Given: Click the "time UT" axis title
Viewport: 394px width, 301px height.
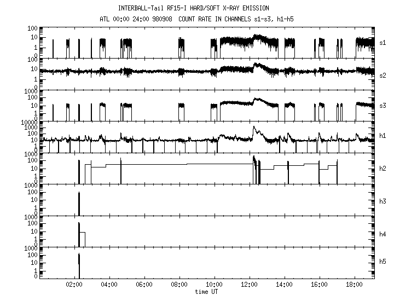Looking at the screenshot, I should click(208, 292).
